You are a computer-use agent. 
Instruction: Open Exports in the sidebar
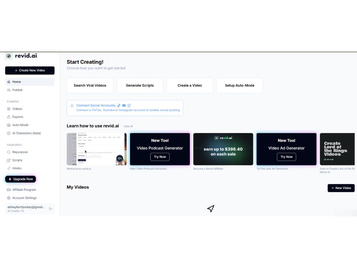click(30, 117)
